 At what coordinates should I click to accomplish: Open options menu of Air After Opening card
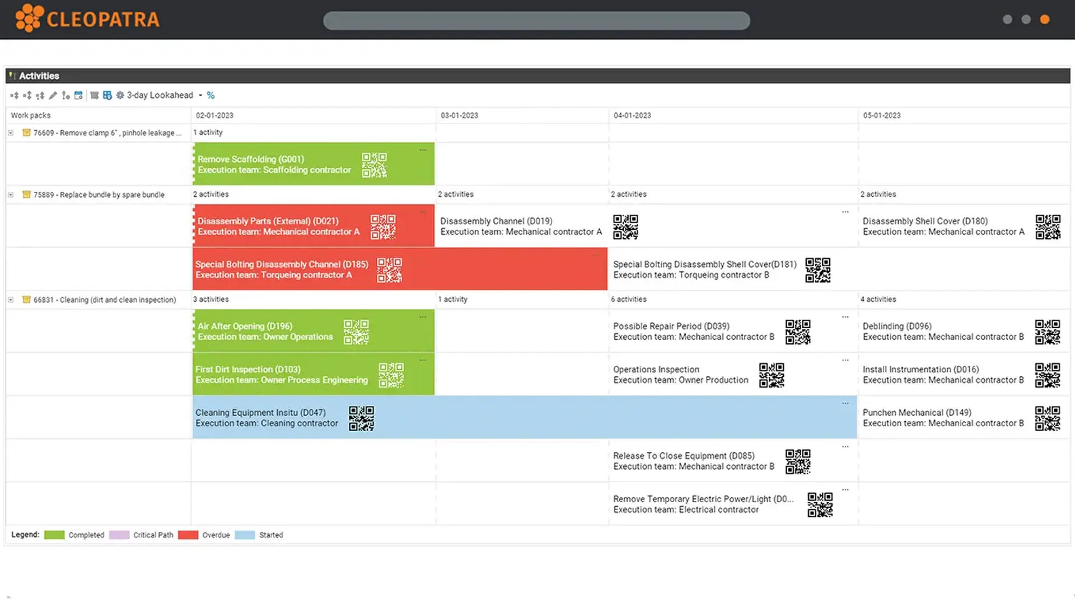click(x=423, y=317)
